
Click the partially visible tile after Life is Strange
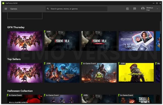158,41
